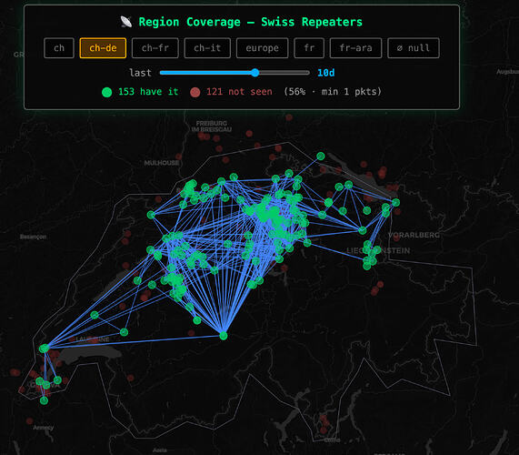The height and width of the screenshot is (455, 519).
Task: Select the ø null region filter
Action: [414, 48]
